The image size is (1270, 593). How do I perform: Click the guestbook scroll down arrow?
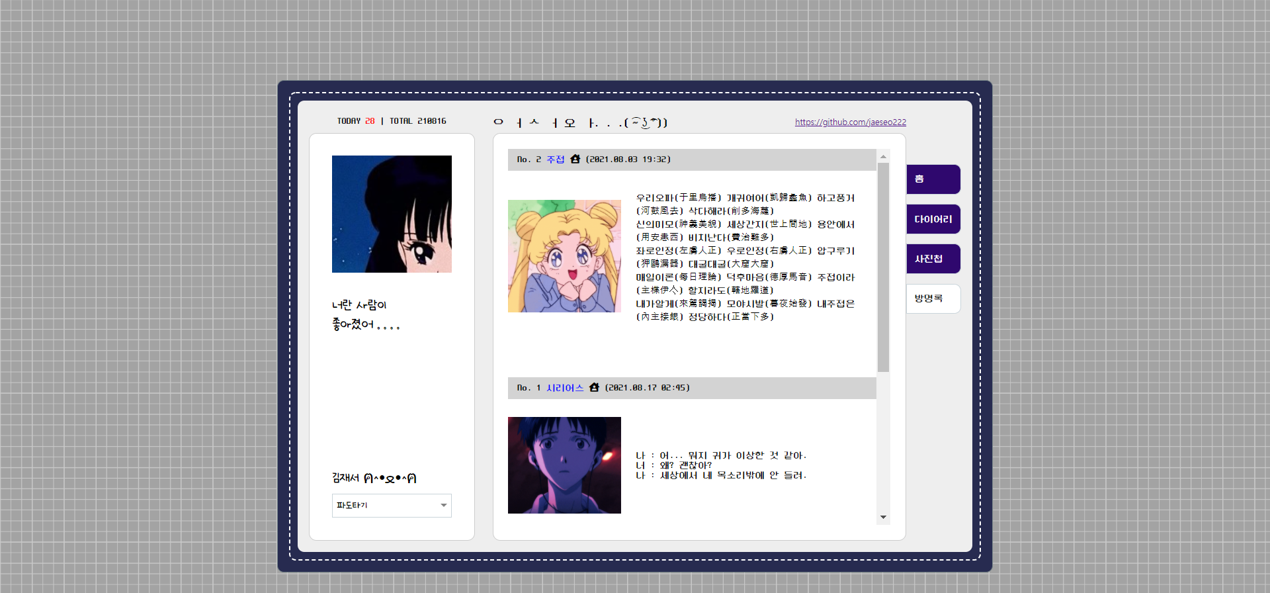tap(883, 518)
